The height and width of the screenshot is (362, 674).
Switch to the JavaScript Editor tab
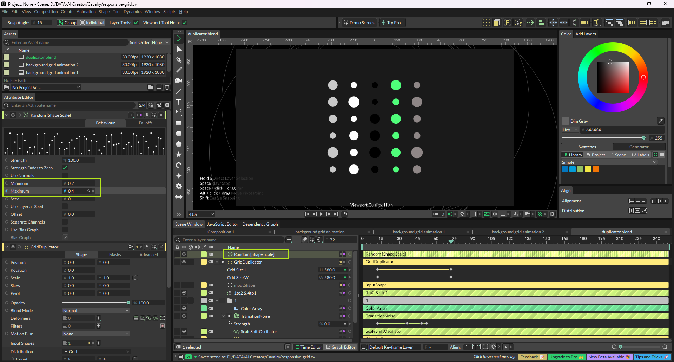pos(222,224)
